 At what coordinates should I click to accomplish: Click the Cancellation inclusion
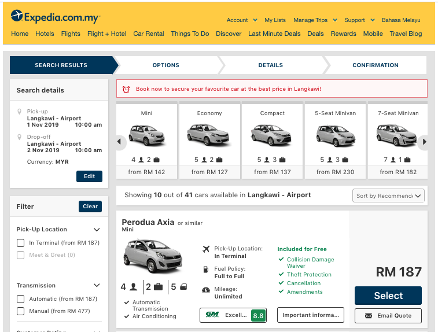(x=304, y=283)
